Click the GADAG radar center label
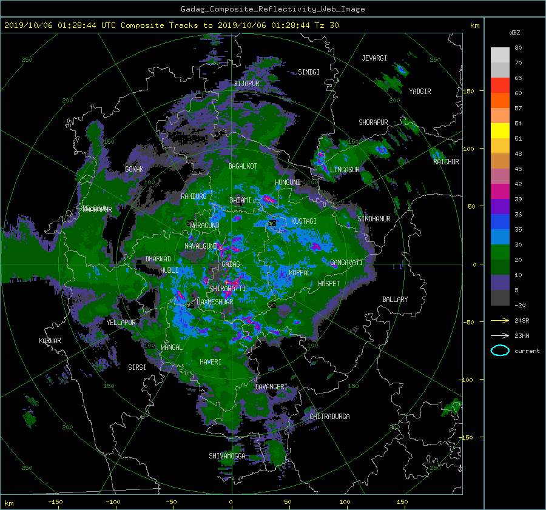 231,264
